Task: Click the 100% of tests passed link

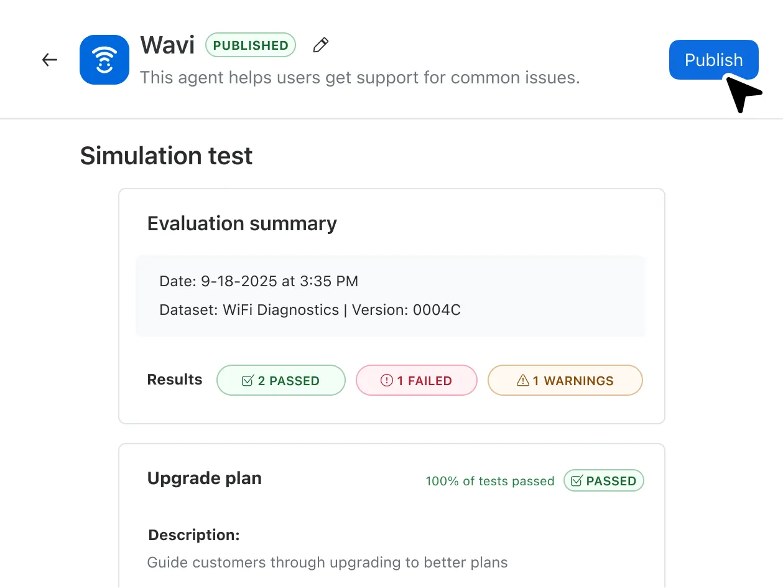Action: tap(490, 480)
